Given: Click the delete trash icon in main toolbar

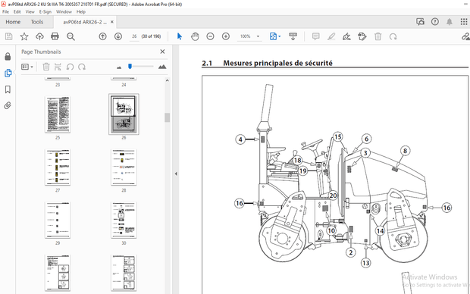Looking at the screenshot, I should (378, 36).
